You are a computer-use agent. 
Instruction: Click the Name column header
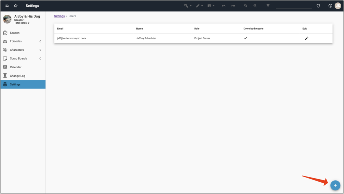click(139, 29)
